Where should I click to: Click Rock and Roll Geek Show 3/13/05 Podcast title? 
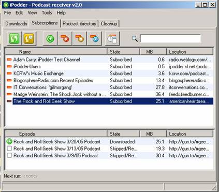[x=57, y=149]
